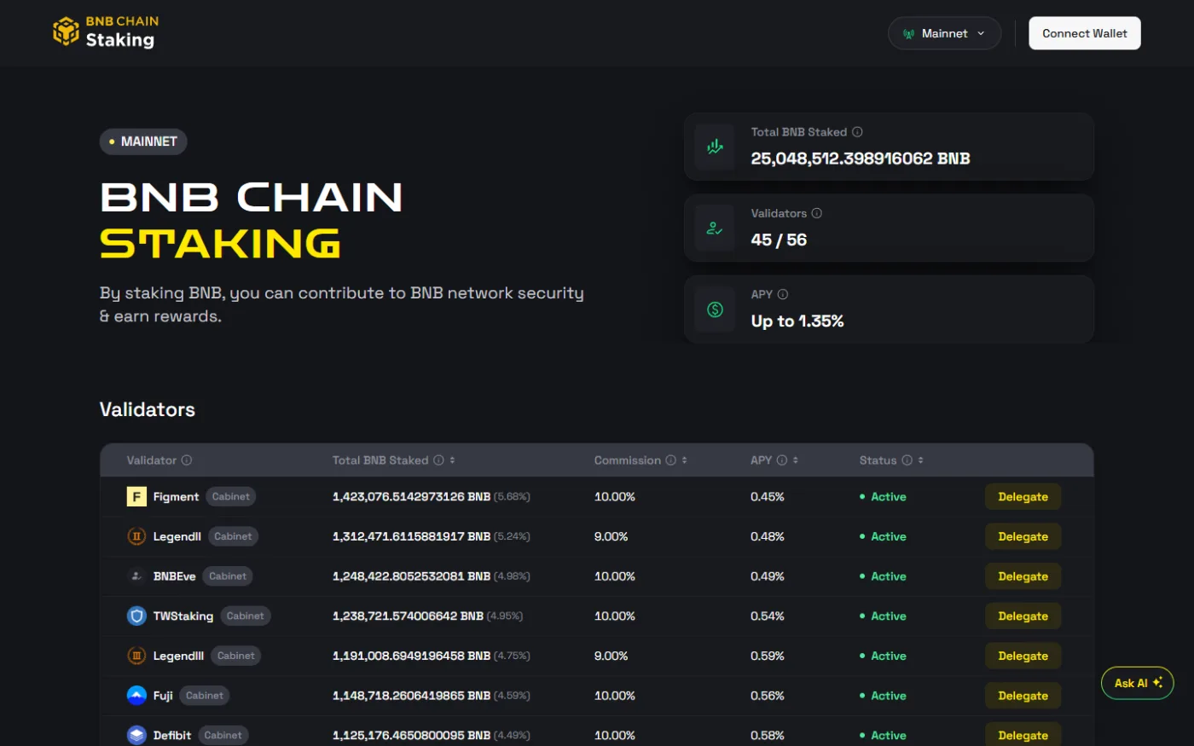
Task: Click Figment's staked amount 1,423,076.5142973126 BNB
Action: click(x=411, y=497)
